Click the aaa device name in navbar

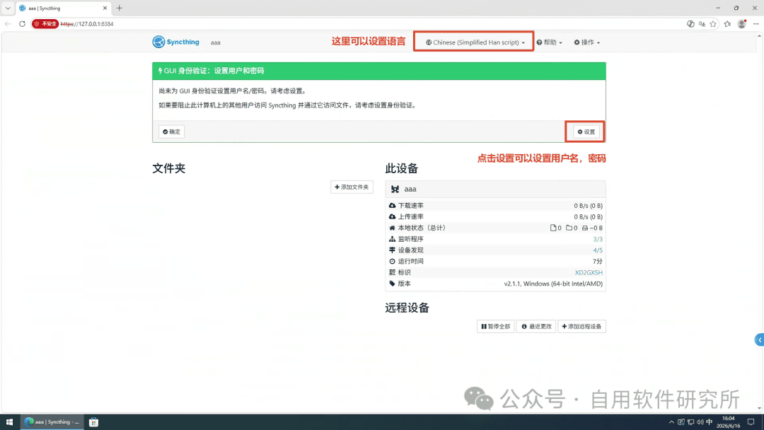(215, 42)
